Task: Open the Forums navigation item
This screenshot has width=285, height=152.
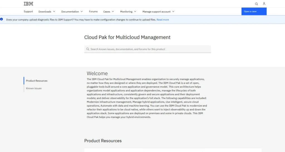Action: 93,12
